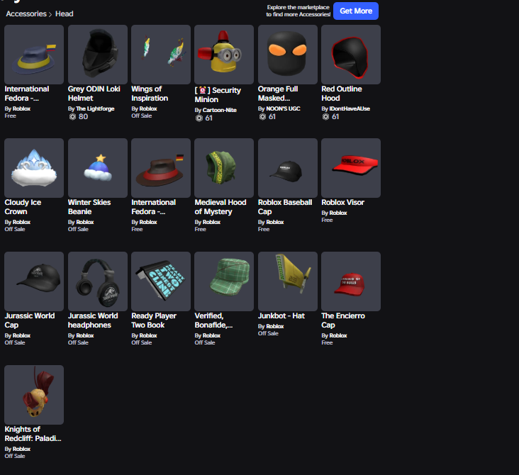Click the Ready Player Two Book title
Image resolution: width=519 pixels, height=475 pixels.
coord(154,320)
